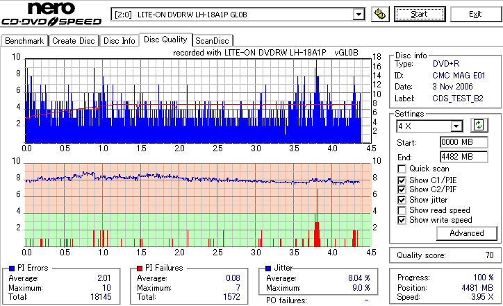Click the Jitter maximum 9.0 %

361,288
